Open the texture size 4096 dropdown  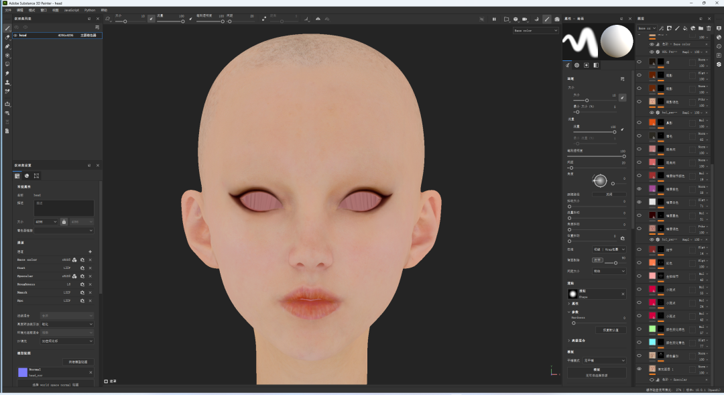click(46, 222)
